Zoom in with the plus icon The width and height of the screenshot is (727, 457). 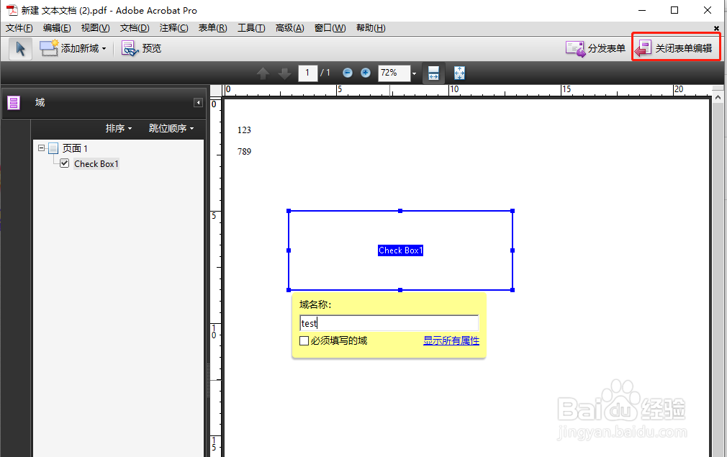(x=366, y=73)
